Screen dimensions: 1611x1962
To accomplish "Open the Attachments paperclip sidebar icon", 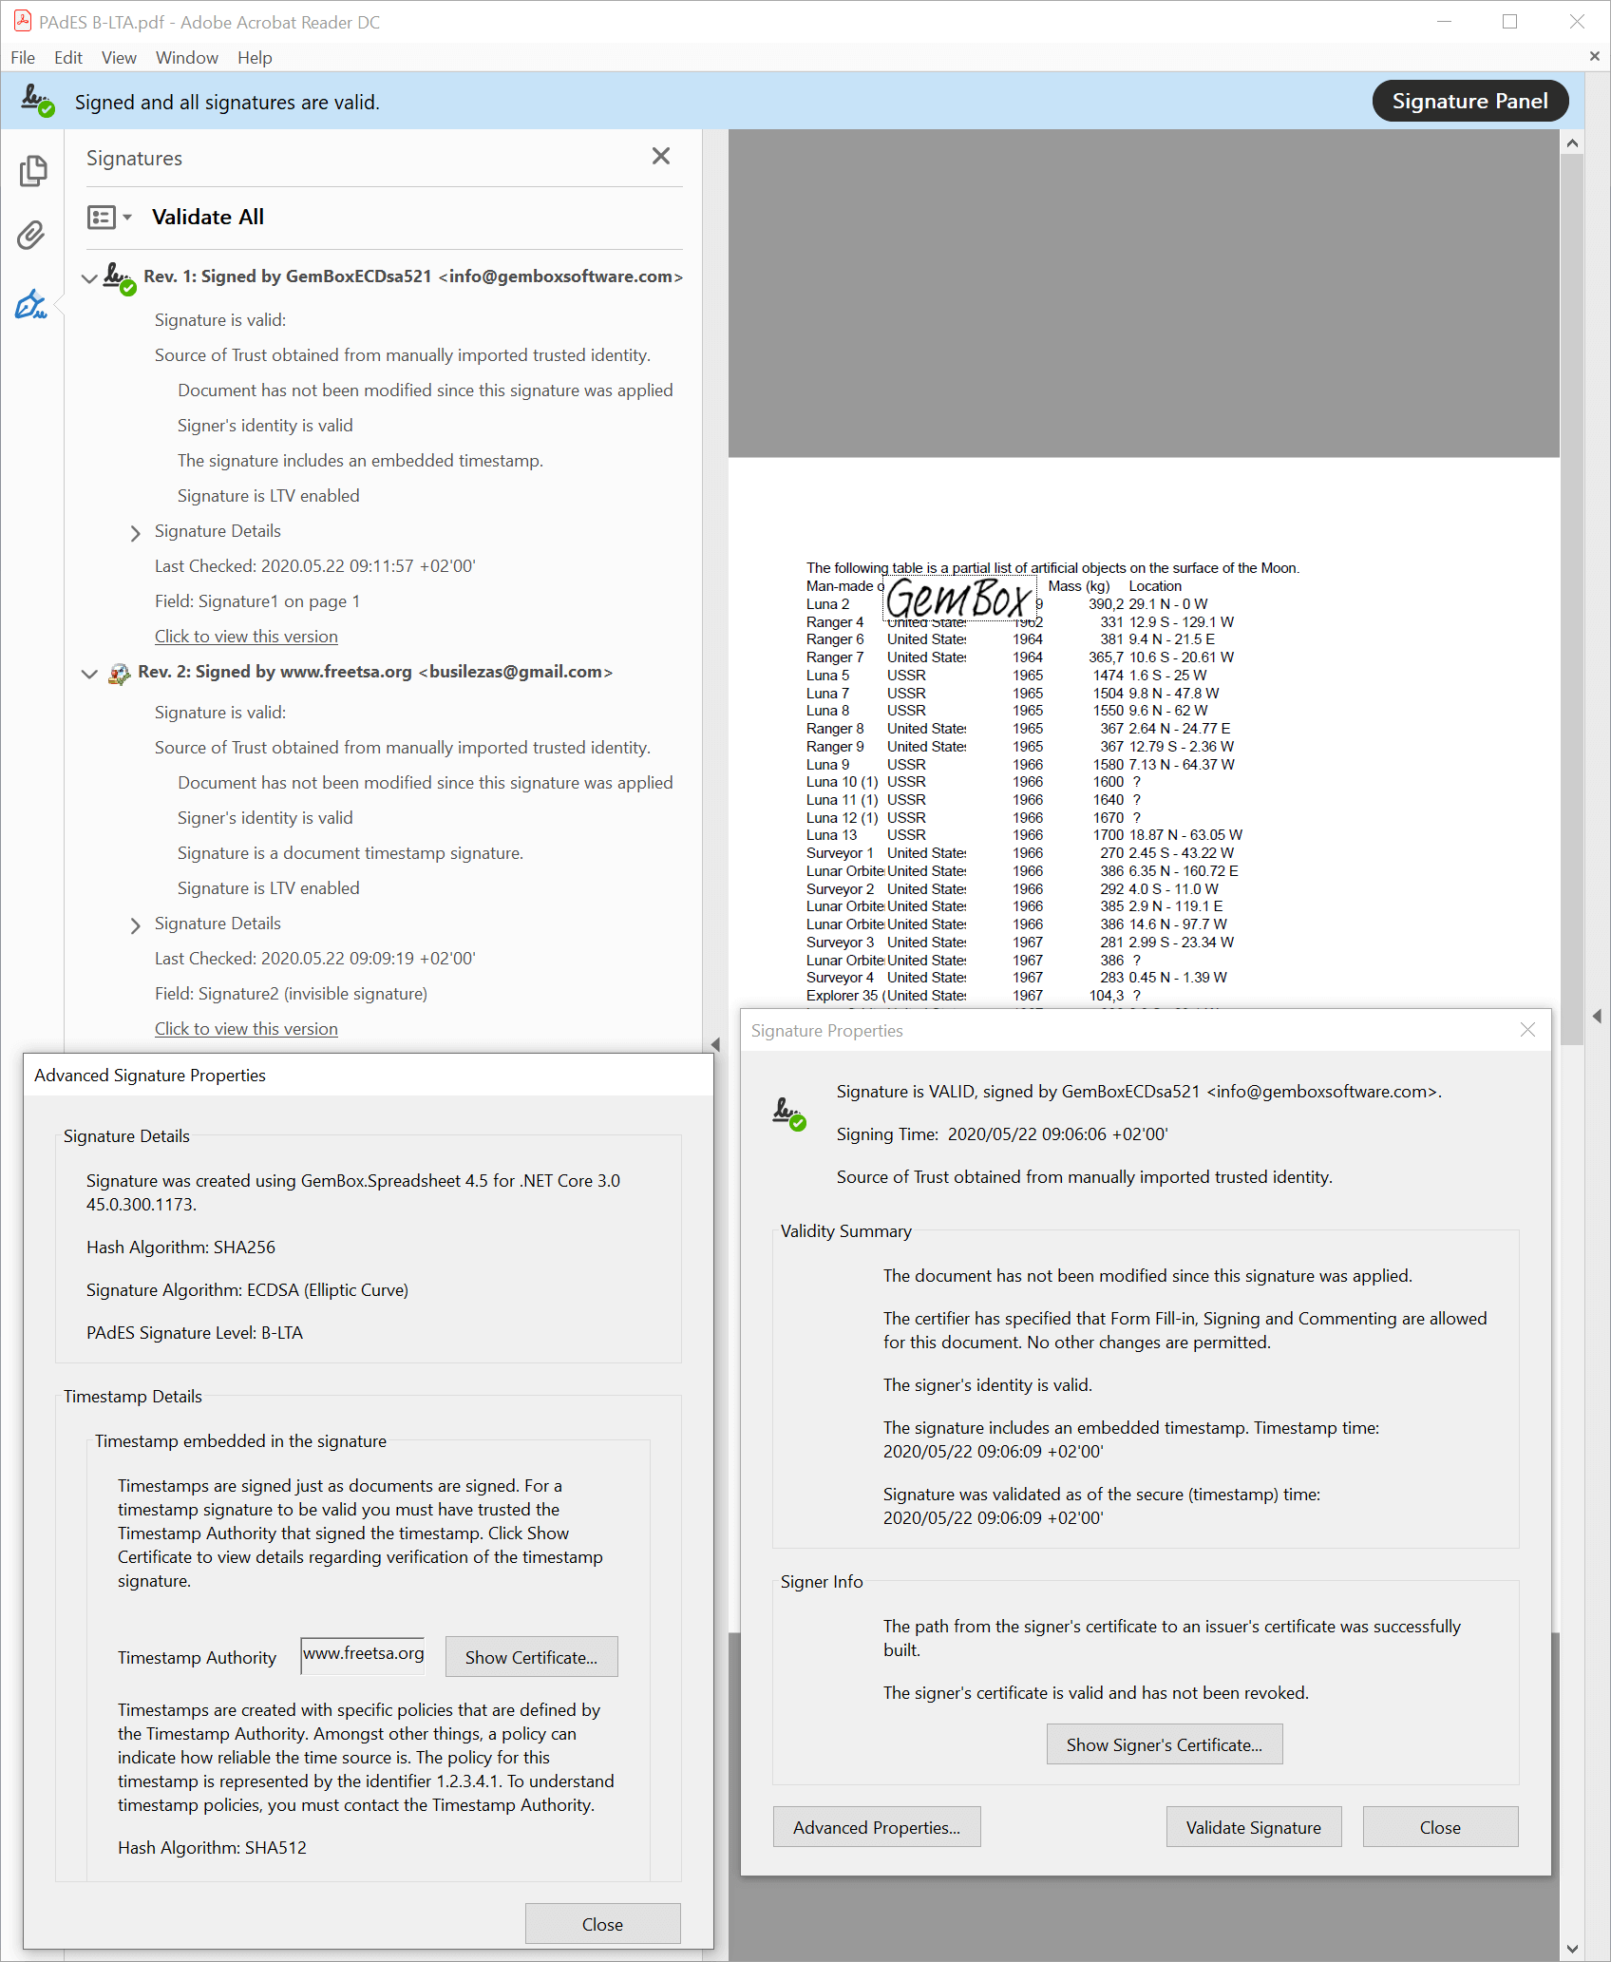I will [31, 235].
